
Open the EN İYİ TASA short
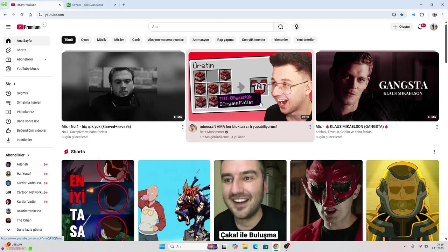tap(98, 200)
